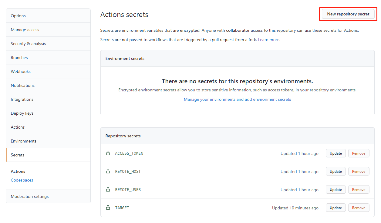
Task: Open the Learn more link
Action: (x=268, y=40)
